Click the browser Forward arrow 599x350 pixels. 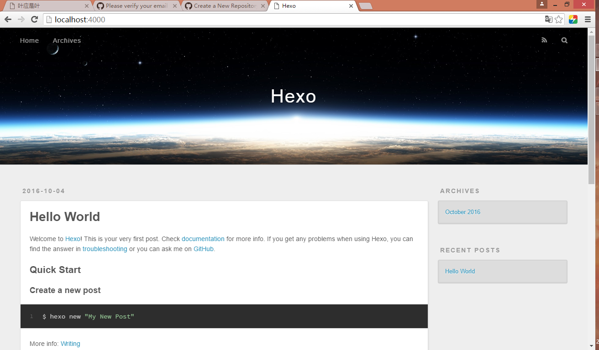21,19
